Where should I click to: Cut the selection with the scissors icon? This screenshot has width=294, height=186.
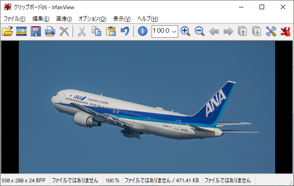click(82, 31)
